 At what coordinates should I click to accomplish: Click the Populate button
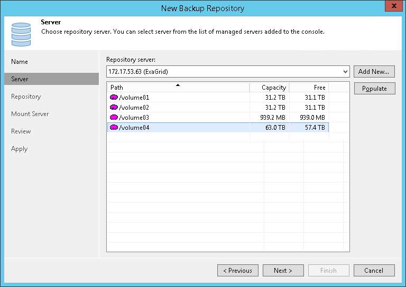pos(374,88)
